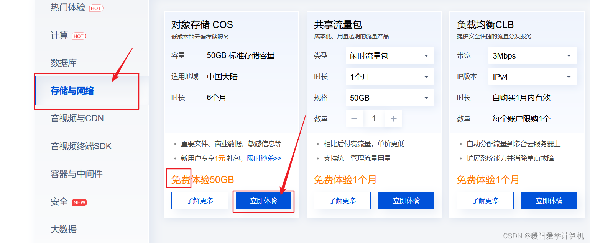Open the 闲时流量包 type dropdown

(390, 55)
